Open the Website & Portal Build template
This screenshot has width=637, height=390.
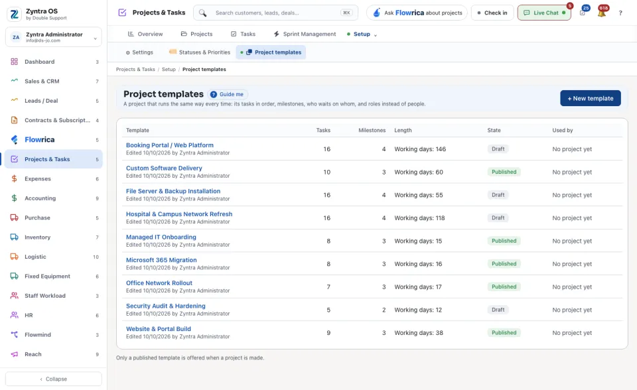click(x=159, y=329)
